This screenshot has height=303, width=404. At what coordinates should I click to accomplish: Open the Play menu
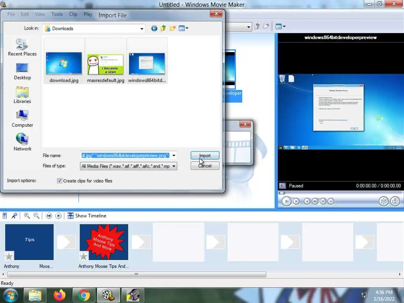[88, 14]
